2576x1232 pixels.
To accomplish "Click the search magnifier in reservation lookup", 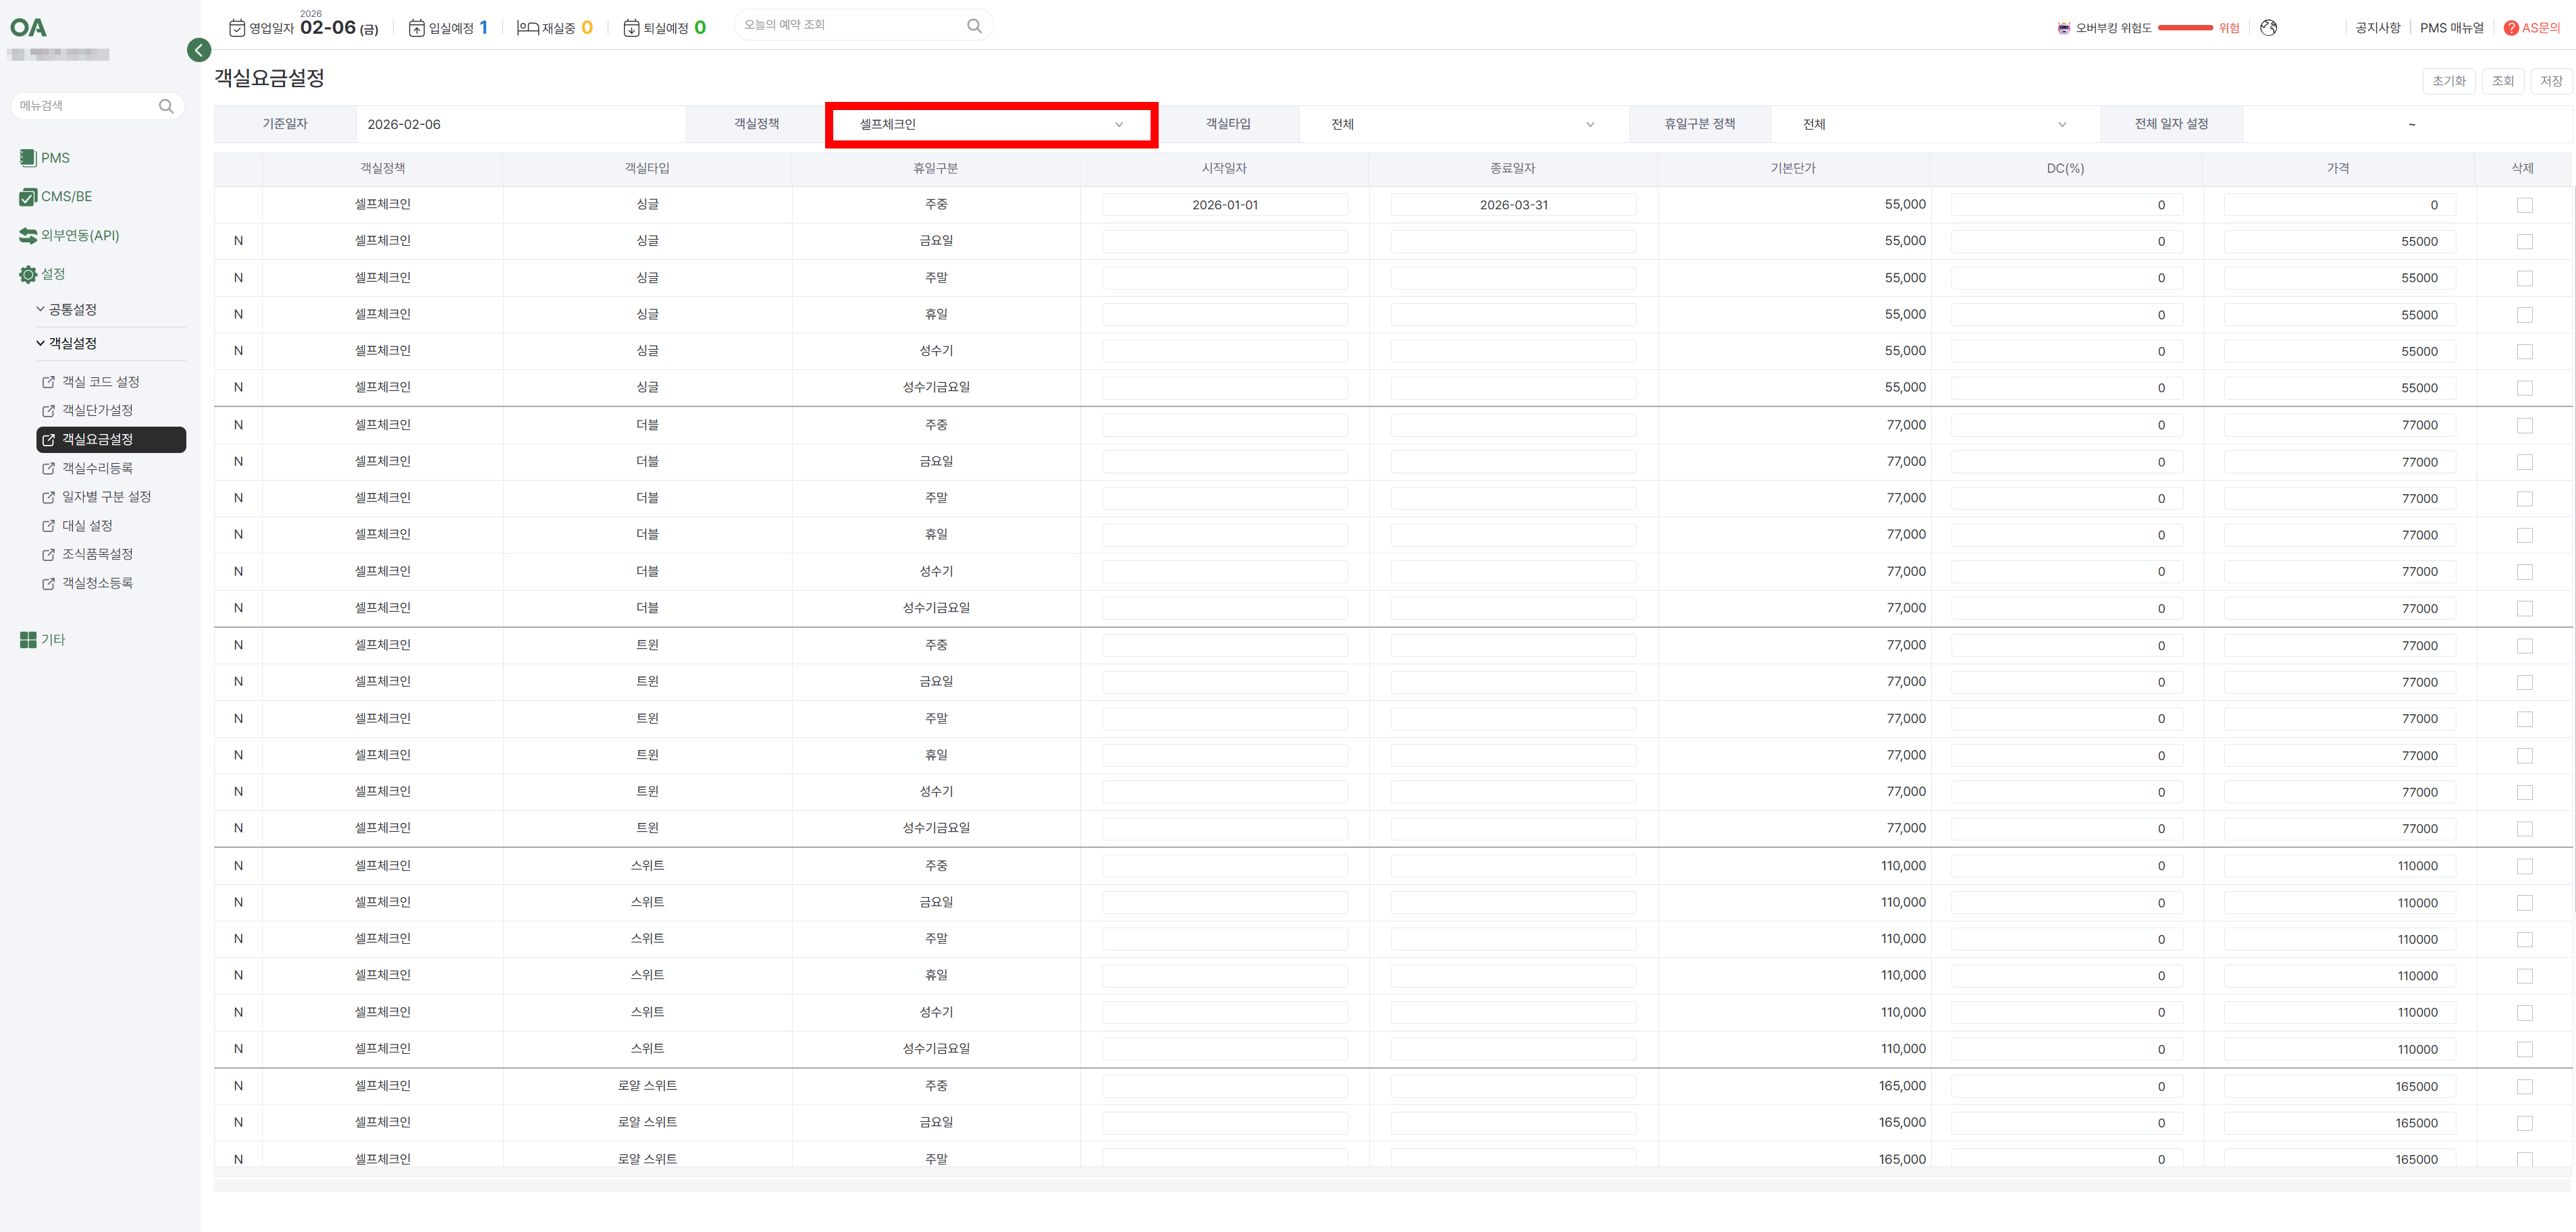I will [974, 26].
